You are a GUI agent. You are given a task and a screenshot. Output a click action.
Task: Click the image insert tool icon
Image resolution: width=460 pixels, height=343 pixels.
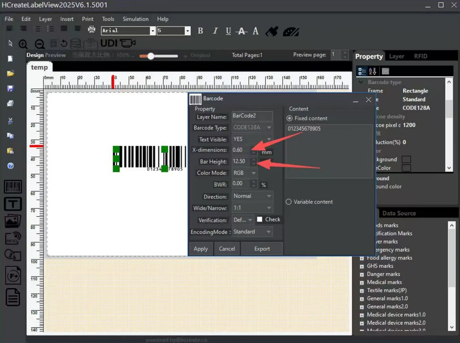13,221
